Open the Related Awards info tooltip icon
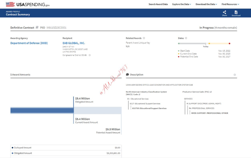 click(x=144, y=38)
